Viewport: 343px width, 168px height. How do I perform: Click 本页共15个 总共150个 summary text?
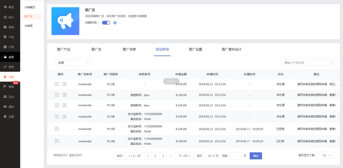68,155
